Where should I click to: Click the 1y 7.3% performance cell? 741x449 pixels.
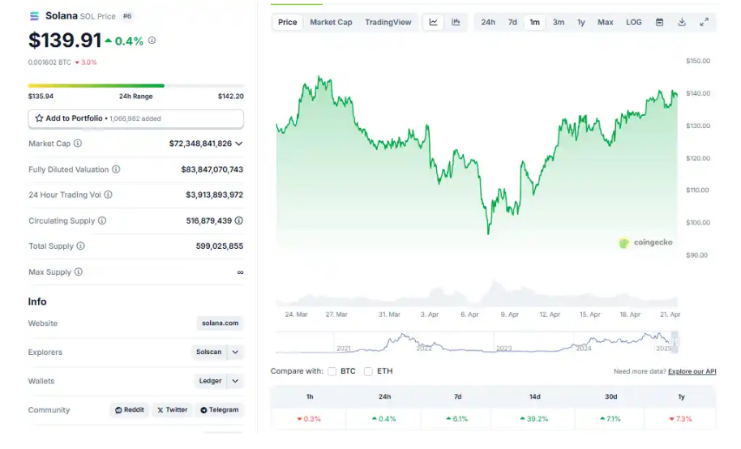[680, 419]
